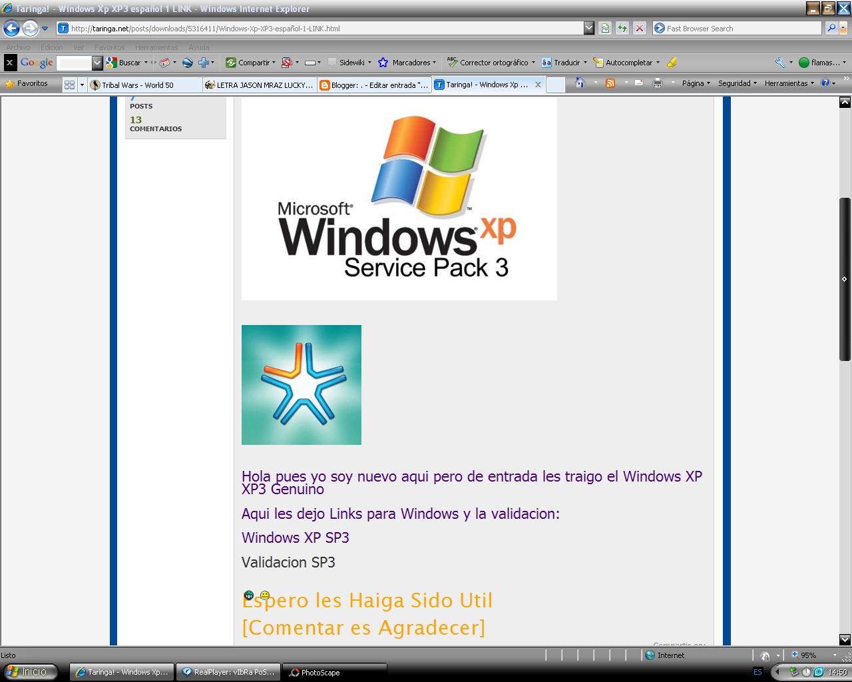Open the Ayuda menu

tap(198, 47)
